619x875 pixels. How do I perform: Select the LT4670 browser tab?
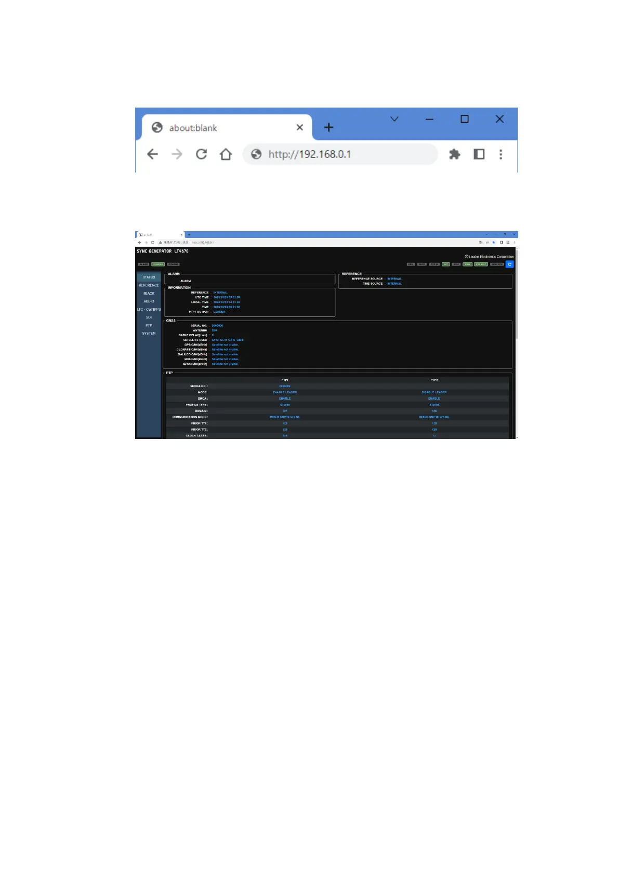160,235
